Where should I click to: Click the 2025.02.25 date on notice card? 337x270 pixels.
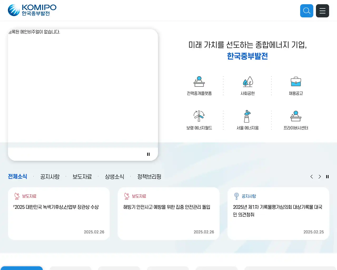click(x=314, y=232)
